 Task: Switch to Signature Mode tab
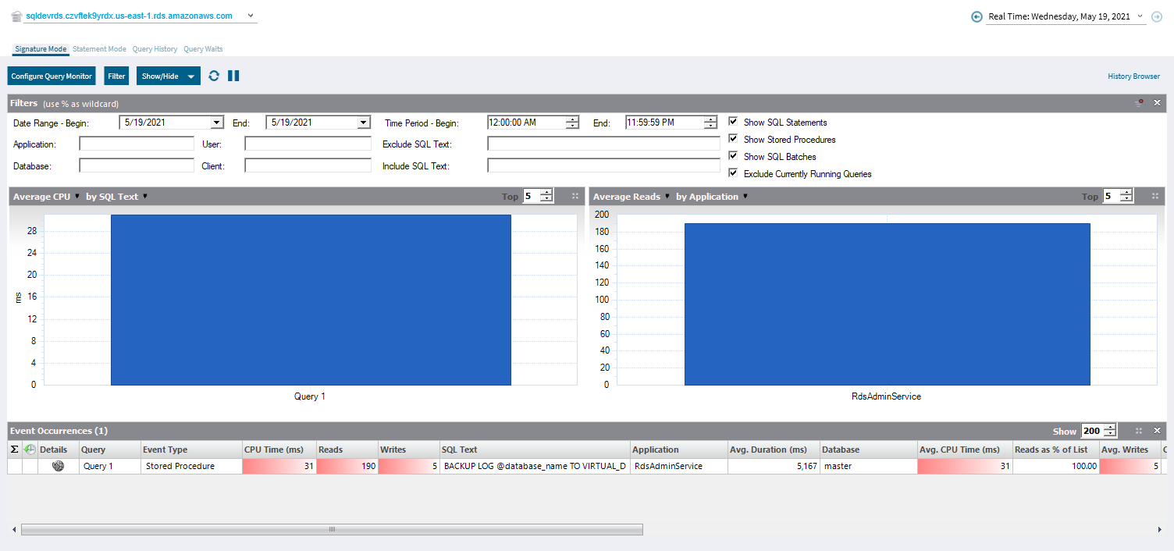coord(41,49)
